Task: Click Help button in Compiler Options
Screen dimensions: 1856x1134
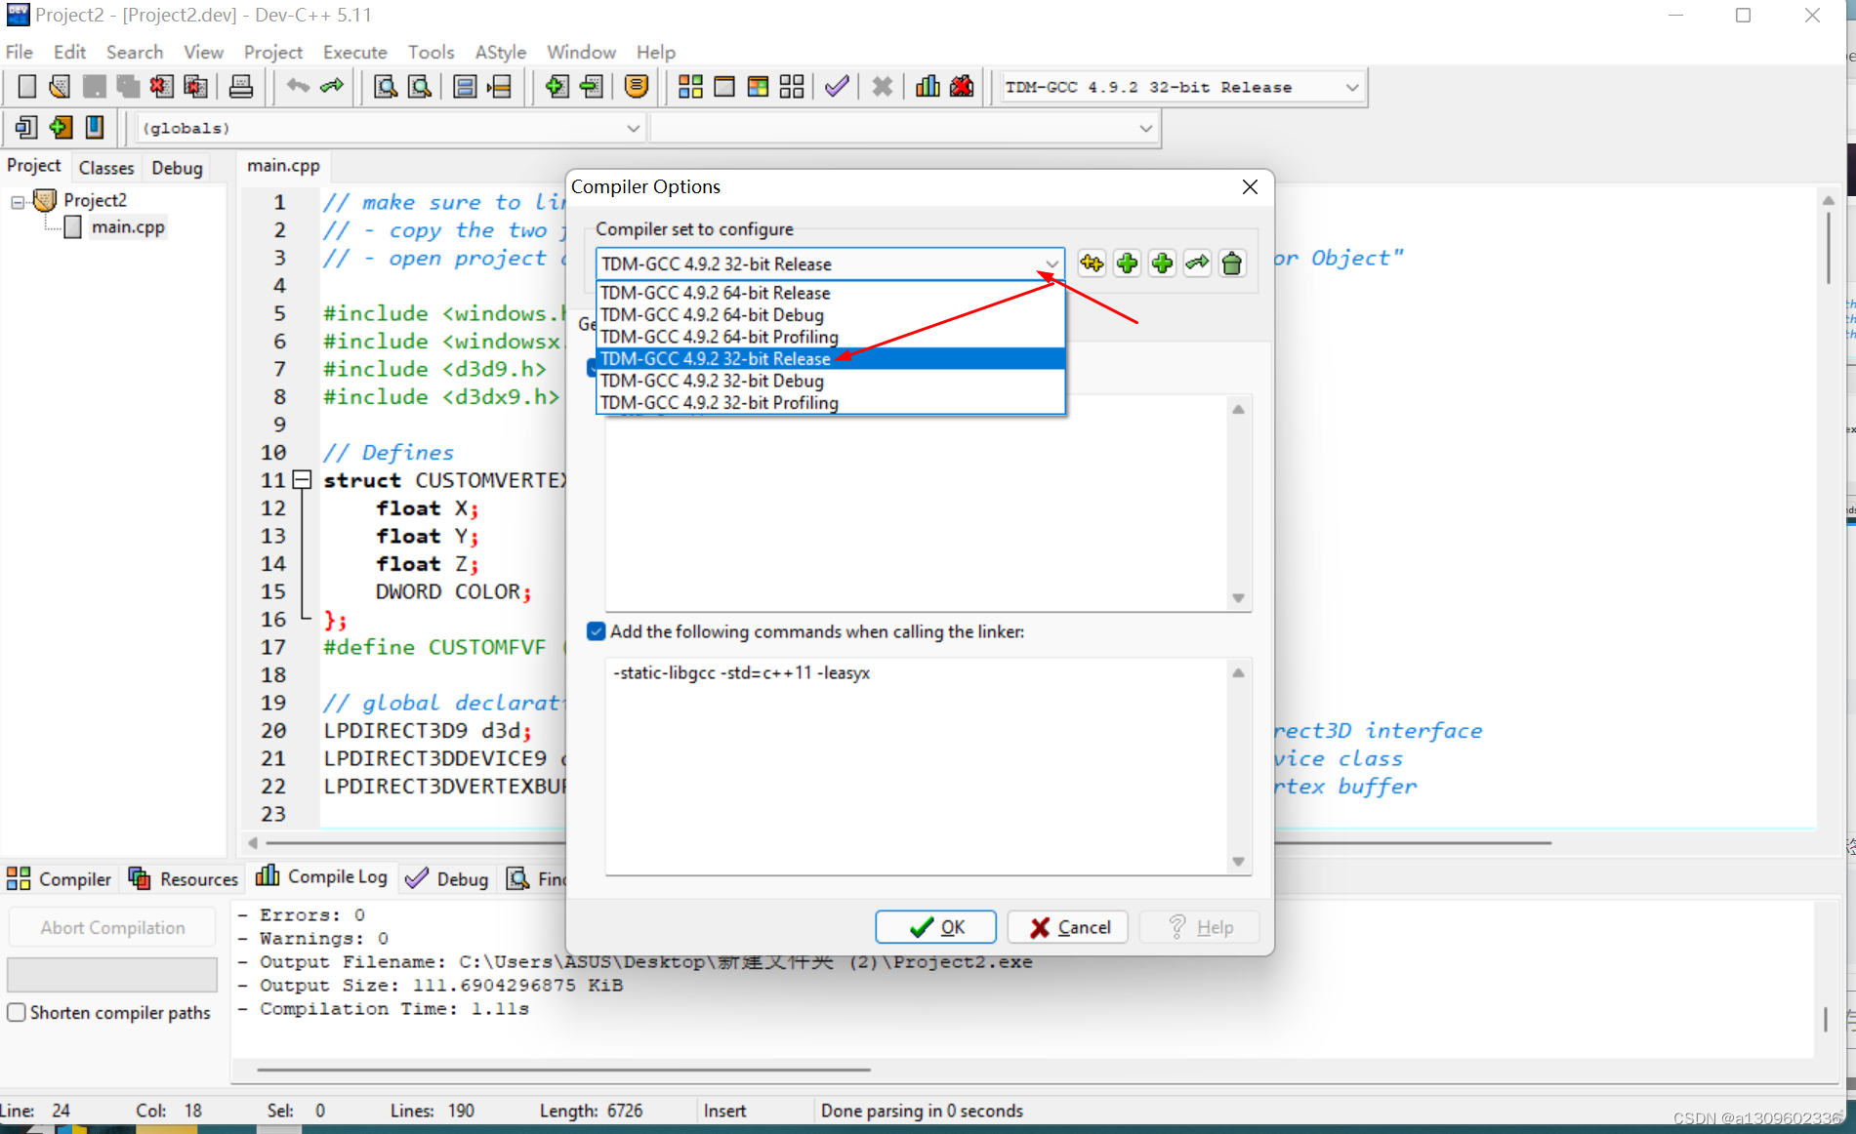Action: click(x=1200, y=927)
